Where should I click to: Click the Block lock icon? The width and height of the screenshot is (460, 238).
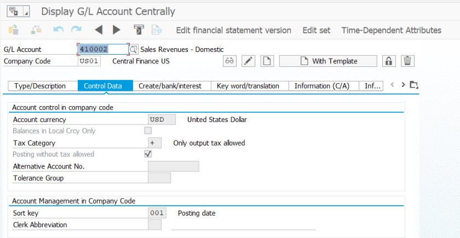[389, 61]
